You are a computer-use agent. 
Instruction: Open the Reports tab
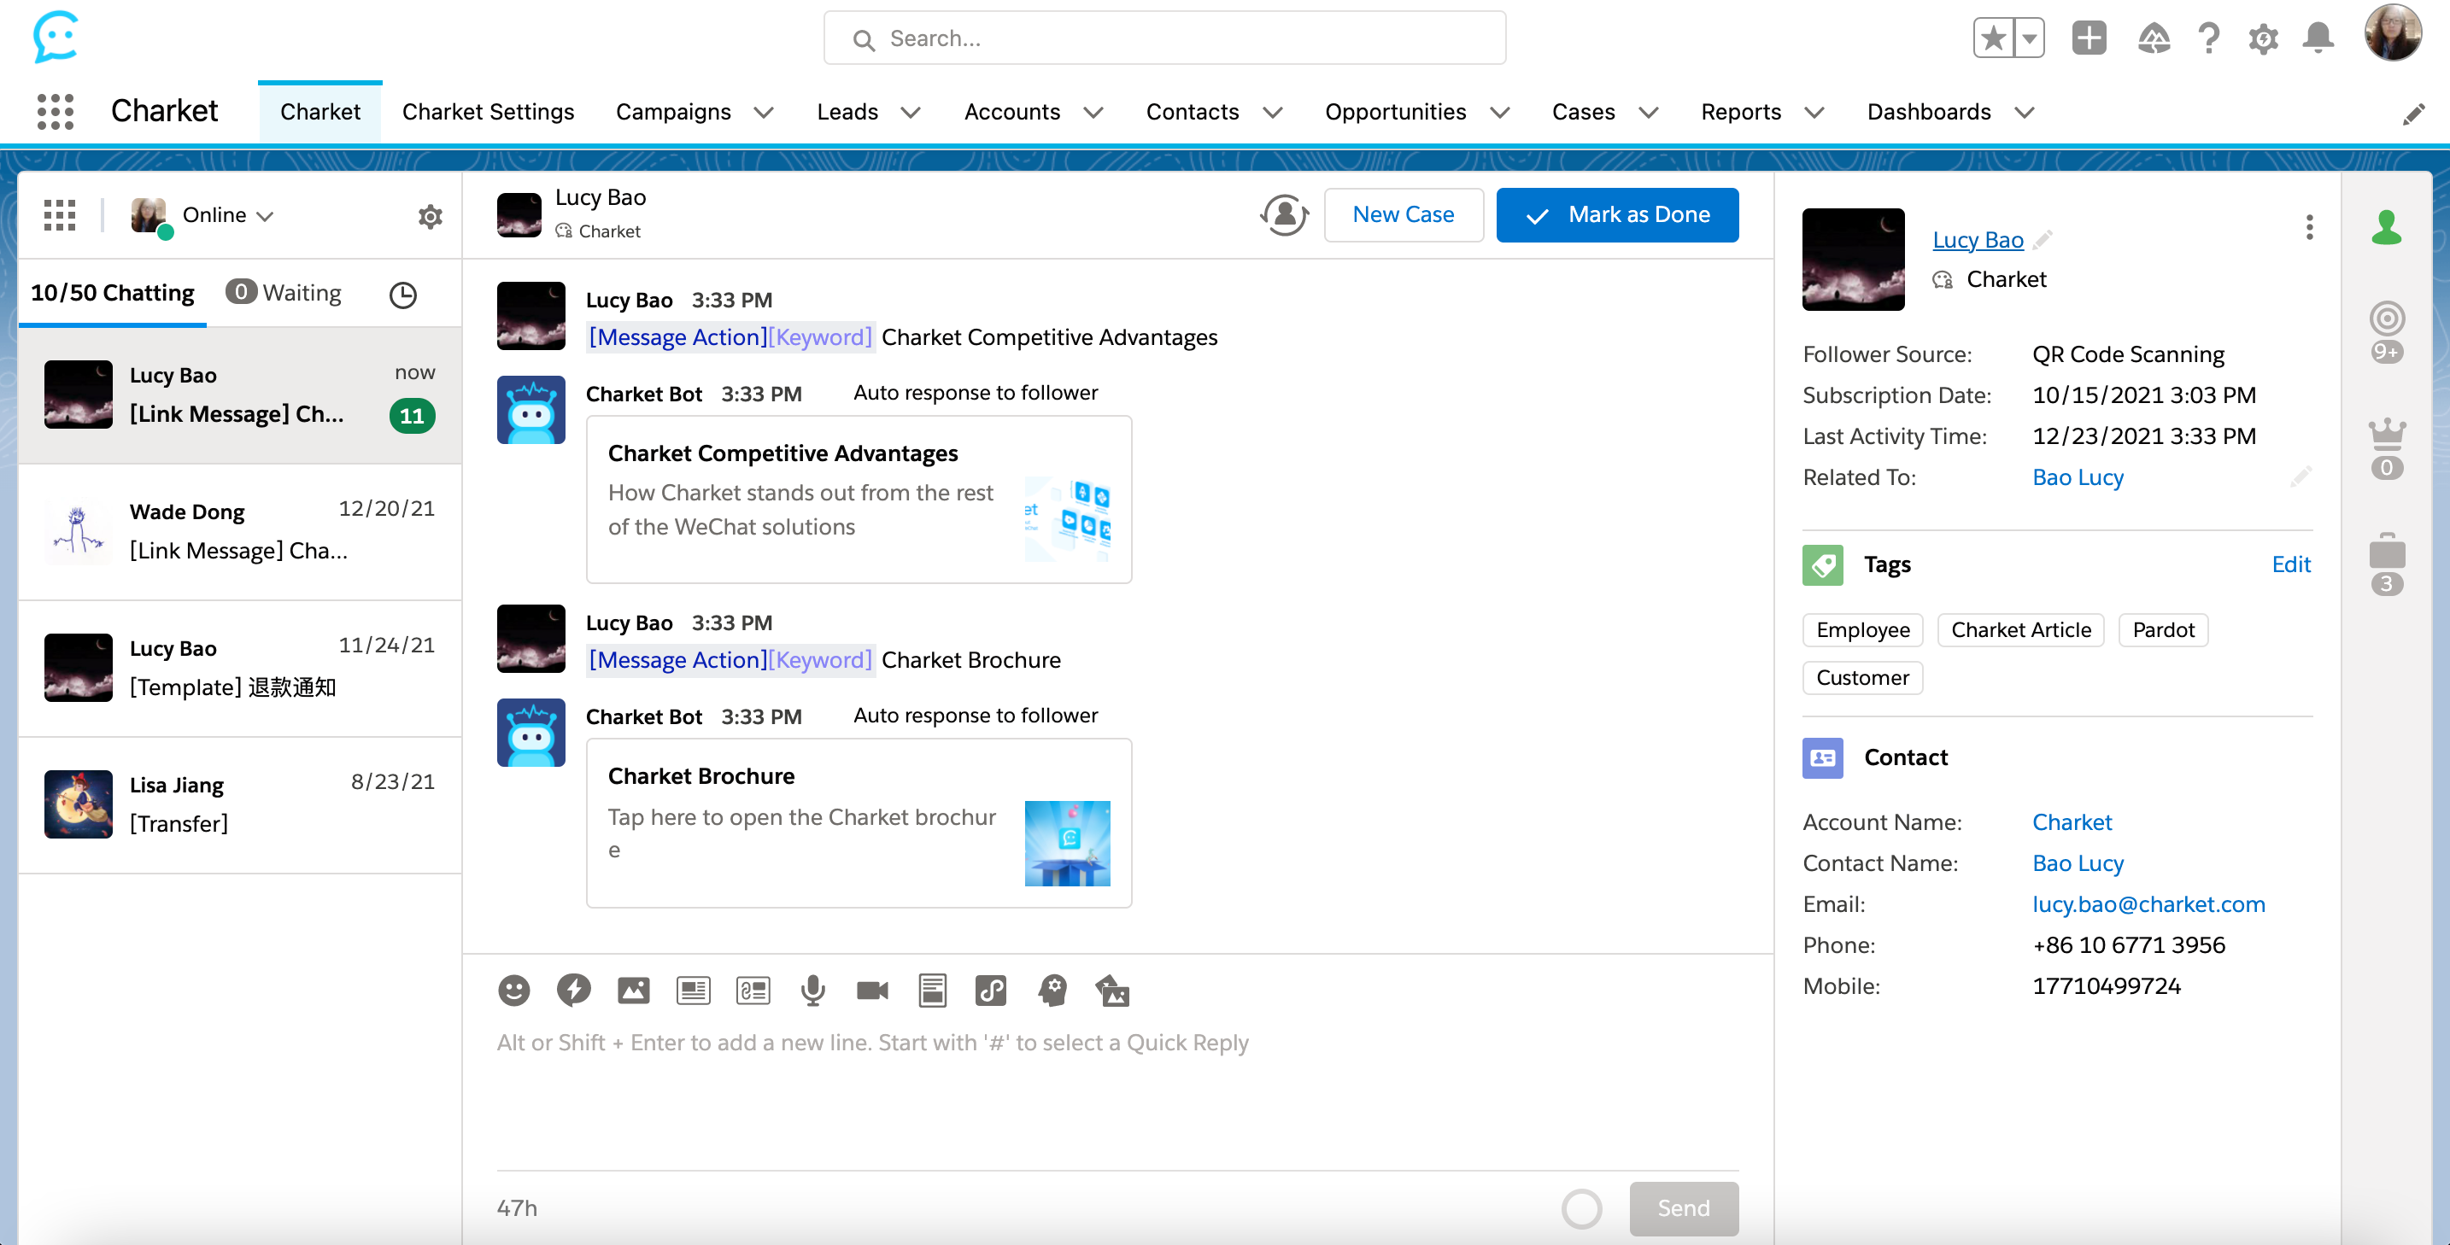coord(1740,112)
